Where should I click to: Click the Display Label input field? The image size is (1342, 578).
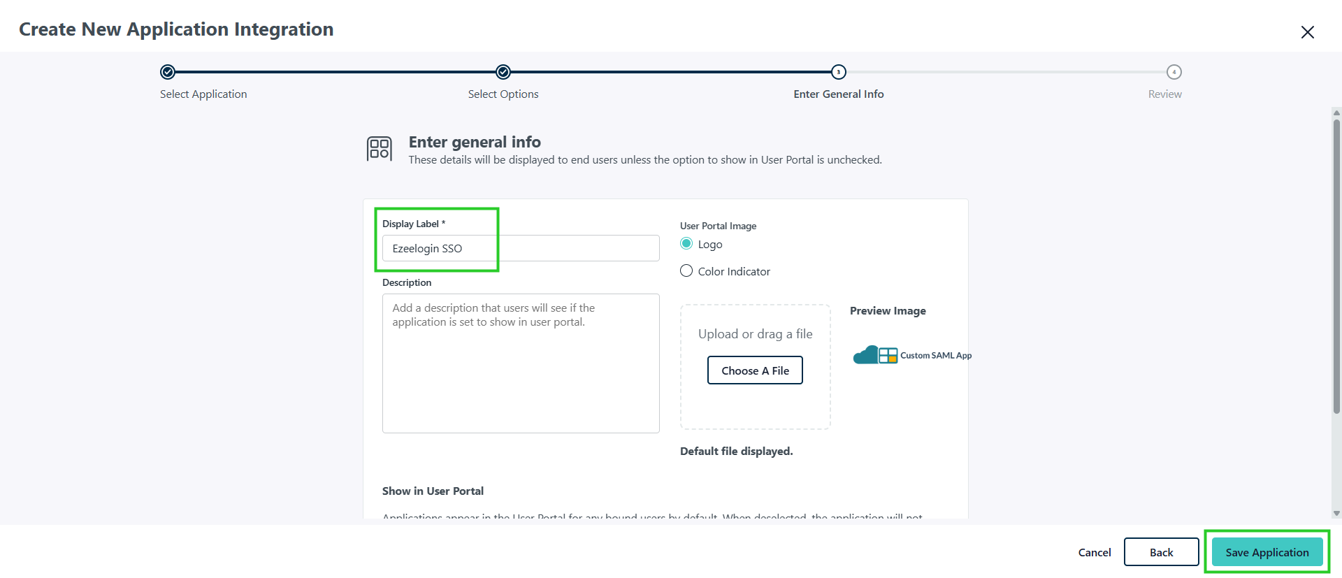coord(521,248)
